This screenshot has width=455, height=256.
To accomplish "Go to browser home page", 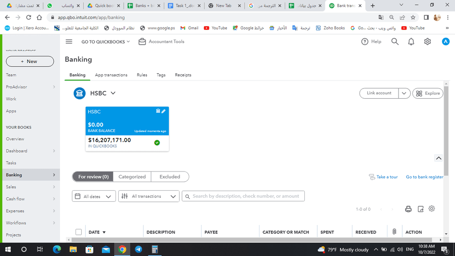I will tap(39, 17).
